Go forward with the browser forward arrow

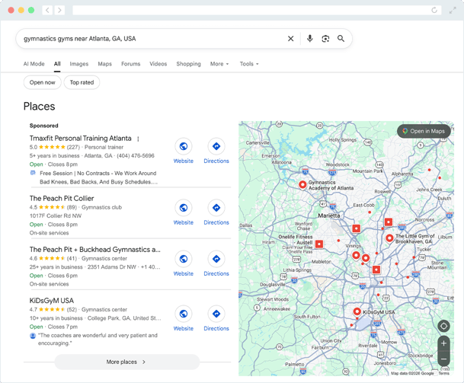point(59,11)
